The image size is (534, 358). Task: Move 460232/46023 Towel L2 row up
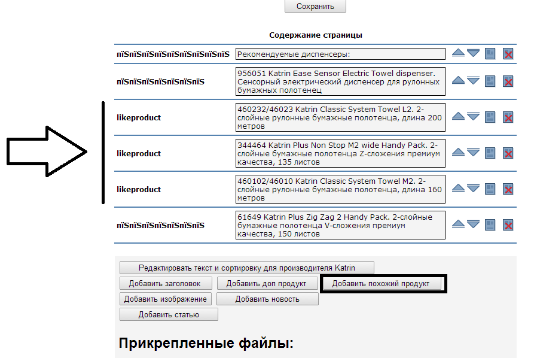click(x=458, y=116)
